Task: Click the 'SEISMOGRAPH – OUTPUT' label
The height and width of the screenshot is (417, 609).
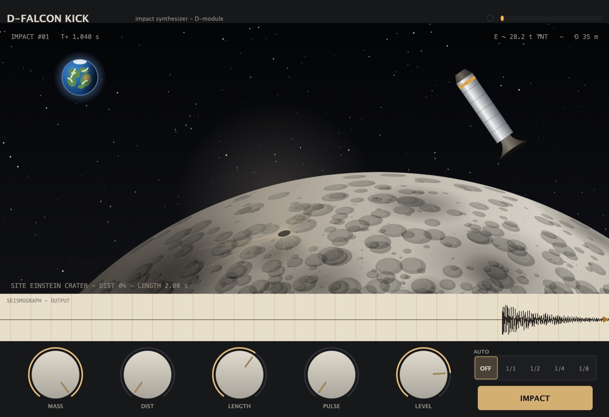Action: coord(38,301)
